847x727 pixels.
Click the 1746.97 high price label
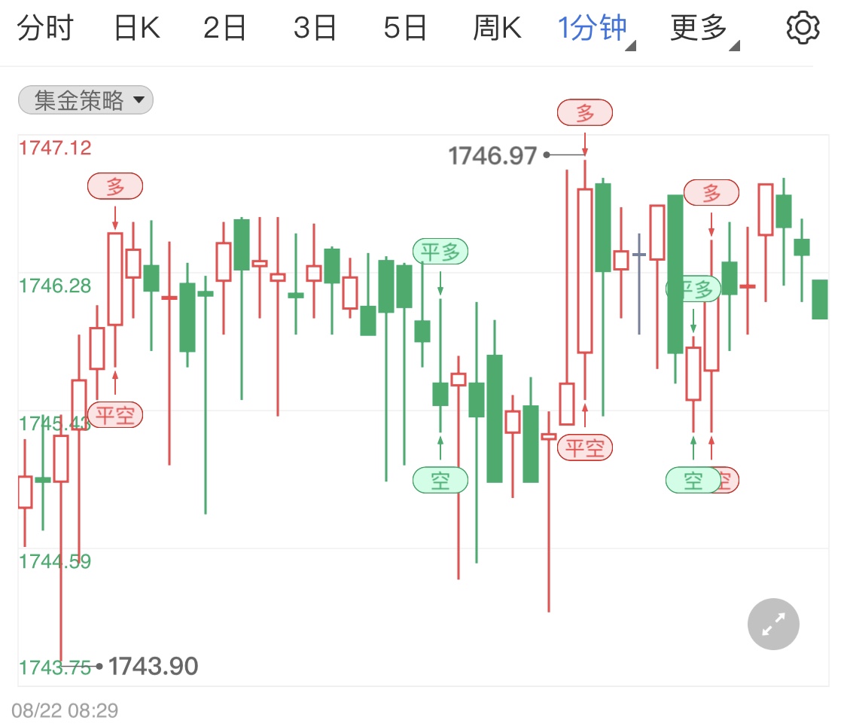[x=492, y=156]
